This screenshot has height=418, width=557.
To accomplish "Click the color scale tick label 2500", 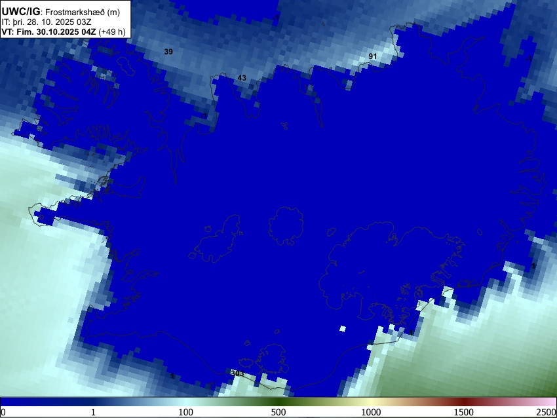I will tap(547, 412).
